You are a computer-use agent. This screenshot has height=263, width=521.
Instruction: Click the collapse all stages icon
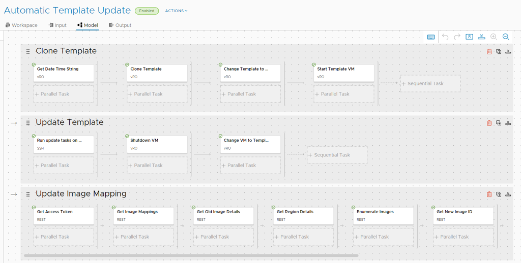click(469, 37)
